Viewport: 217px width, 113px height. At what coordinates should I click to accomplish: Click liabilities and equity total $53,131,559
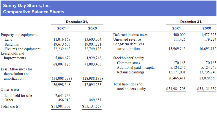point(207,89)
